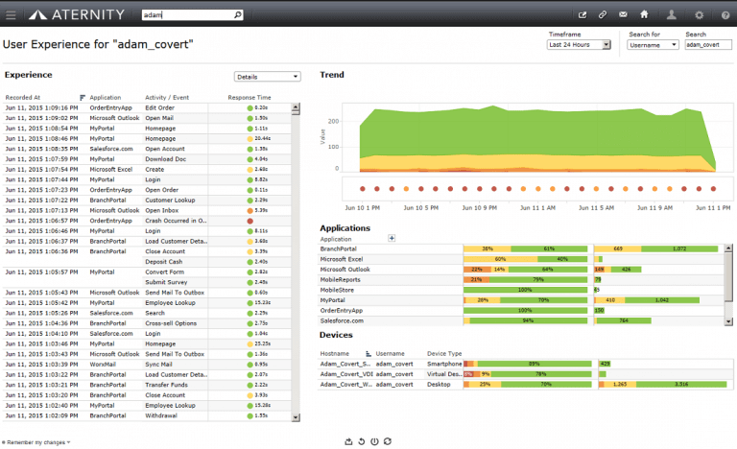
Task: Click the Crash Occurred in O.. event
Action: (176, 221)
